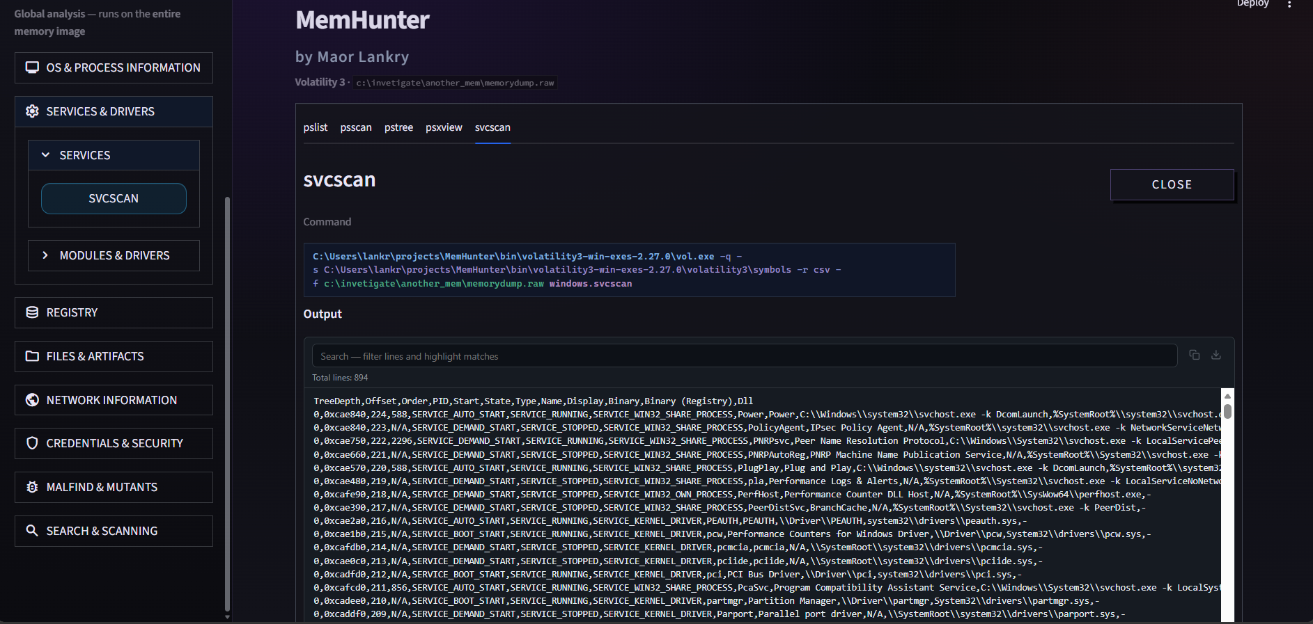This screenshot has height=624, width=1313.
Task: Open the psscan tab
Action: point(356,127)
